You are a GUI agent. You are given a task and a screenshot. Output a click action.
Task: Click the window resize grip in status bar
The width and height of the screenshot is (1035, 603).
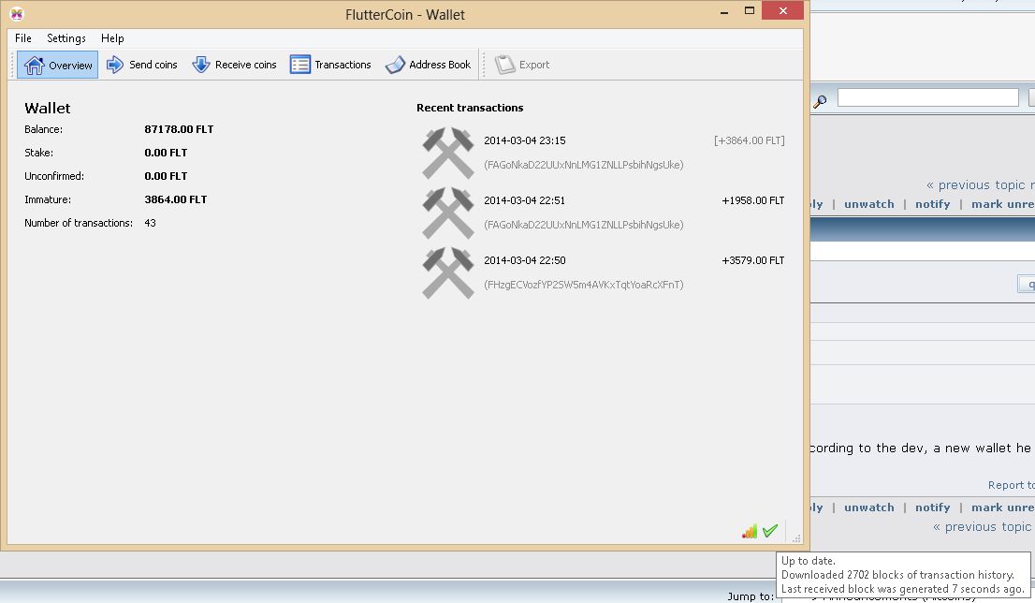[796, 538]
